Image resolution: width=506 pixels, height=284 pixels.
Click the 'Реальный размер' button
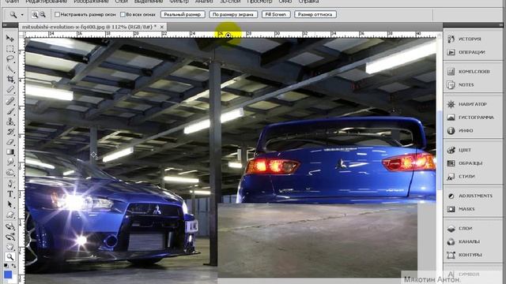(183, 14)
